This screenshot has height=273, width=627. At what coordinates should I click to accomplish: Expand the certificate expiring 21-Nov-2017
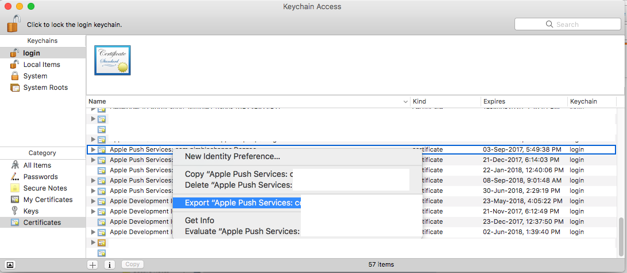(x=93, y=212)
